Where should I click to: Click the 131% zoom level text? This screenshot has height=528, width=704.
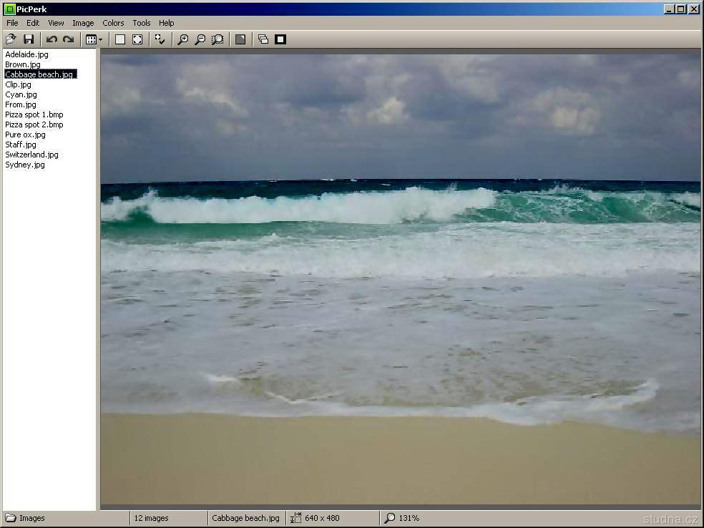coord(409,518)
